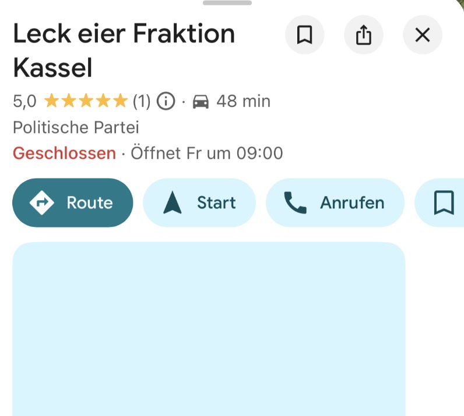Close the place details sheet
This screenshot has width=464, height=416.
[x=422, y=35]
